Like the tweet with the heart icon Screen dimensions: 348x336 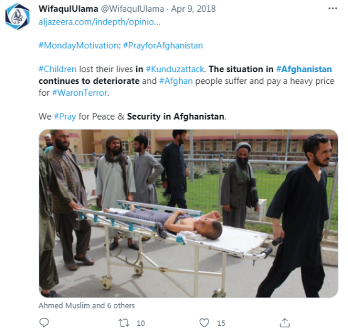[204, 323]
